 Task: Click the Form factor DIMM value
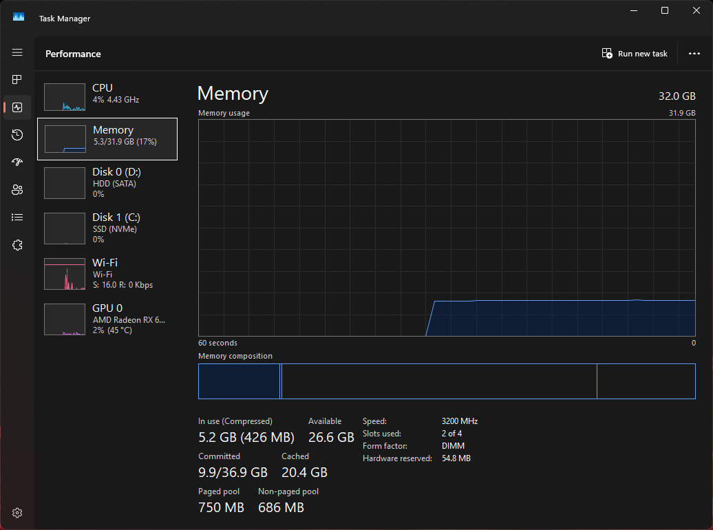[453, 446]
